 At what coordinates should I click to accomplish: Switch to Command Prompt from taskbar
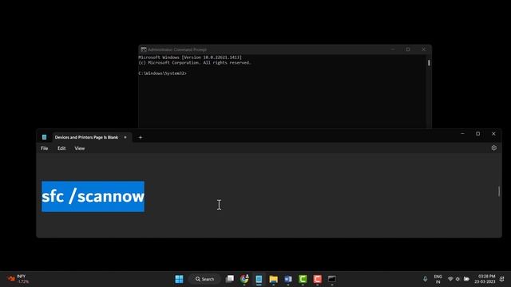[332, 279]
